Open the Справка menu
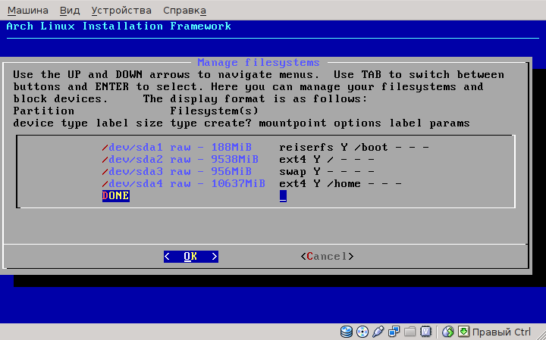The width and height of the screenshot is (546, 340). tap(184, 11)
